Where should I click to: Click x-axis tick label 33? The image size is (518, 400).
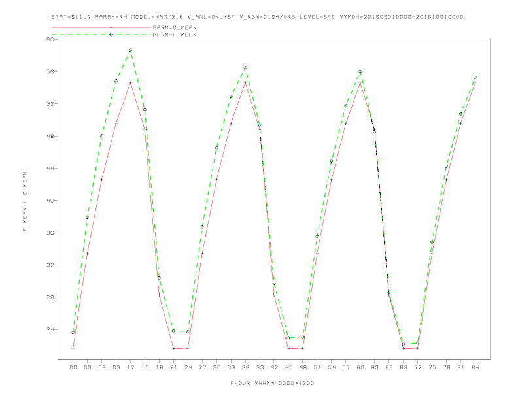tap(231, 367)
